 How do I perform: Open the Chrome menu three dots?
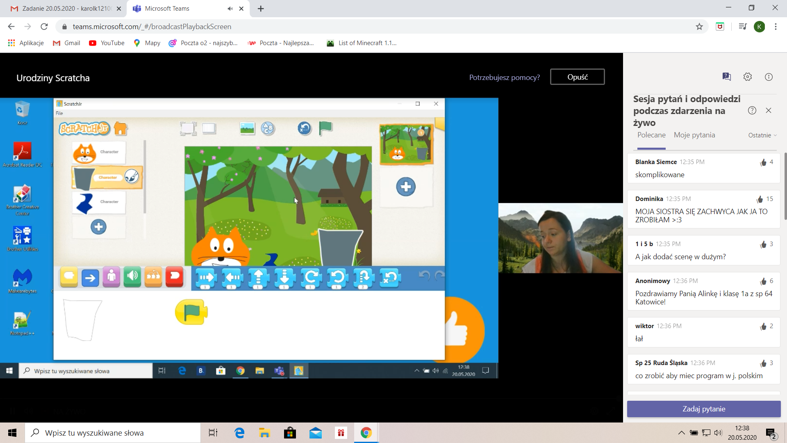tap(776, 27)
